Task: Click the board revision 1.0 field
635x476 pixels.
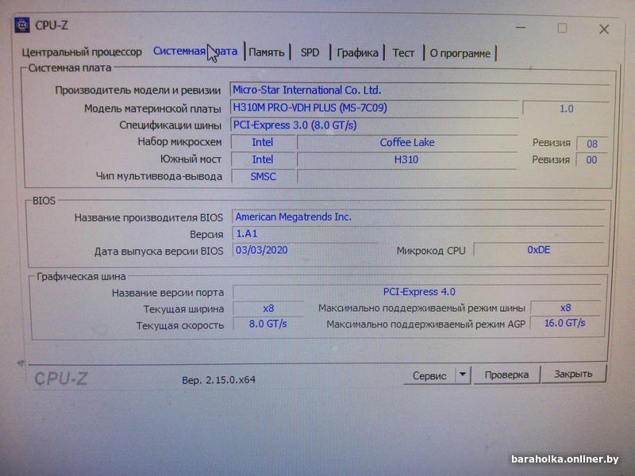Action: tap(566, 109)
